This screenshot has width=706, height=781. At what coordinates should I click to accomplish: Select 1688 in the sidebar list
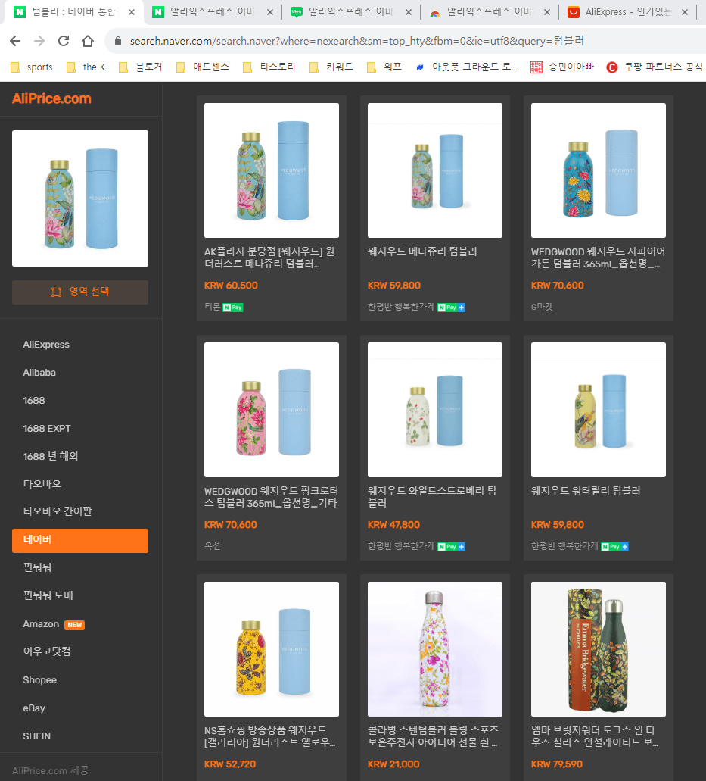point(34,400)
